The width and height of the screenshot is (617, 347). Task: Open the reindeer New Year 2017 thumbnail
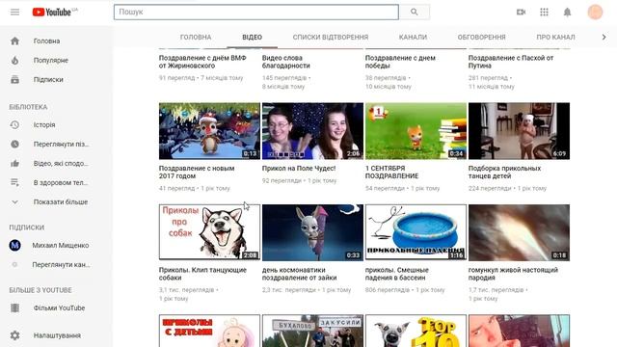click(x=209, y=131)
